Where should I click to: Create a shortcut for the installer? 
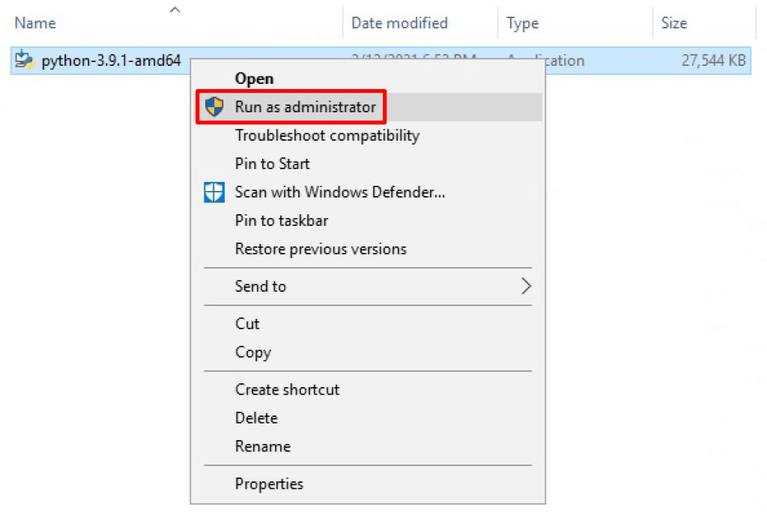click(x=287, y=389)
